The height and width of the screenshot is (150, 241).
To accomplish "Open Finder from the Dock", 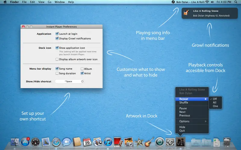I will [x=15, y=142].
